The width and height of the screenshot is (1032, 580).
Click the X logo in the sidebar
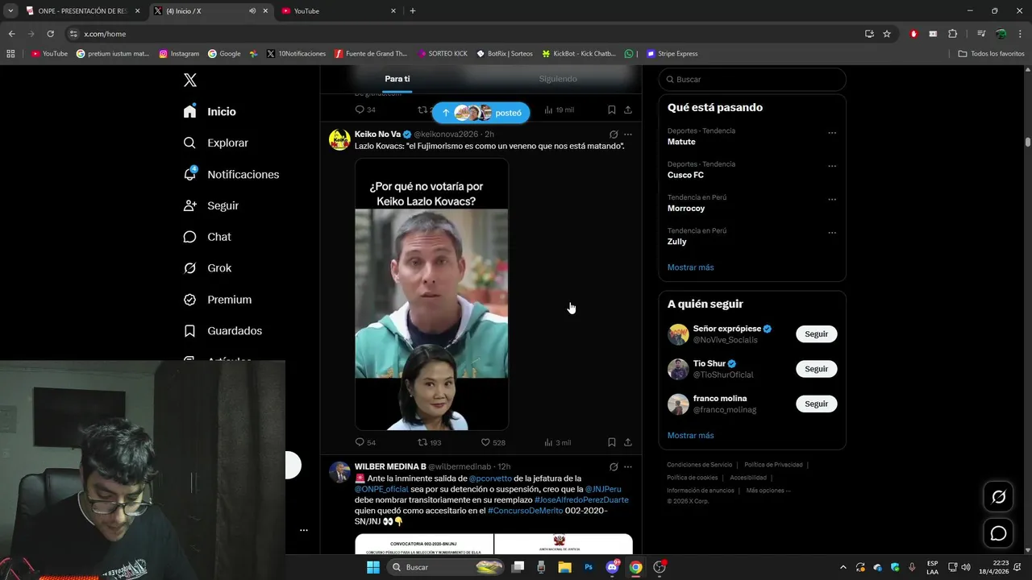[190, 80]
